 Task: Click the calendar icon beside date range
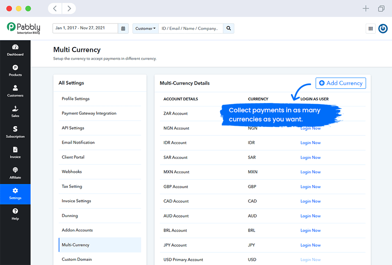click(x=123, y=28)
